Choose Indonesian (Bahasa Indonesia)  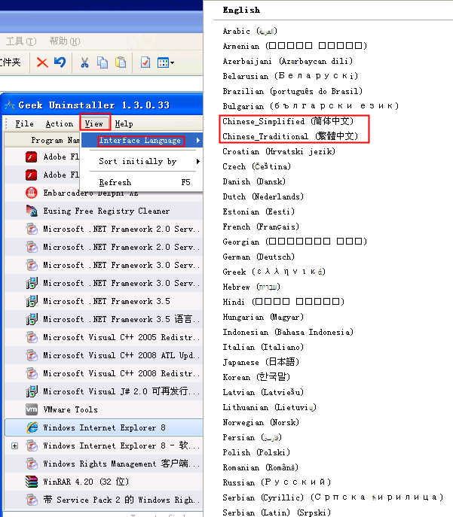pos(288,332)
